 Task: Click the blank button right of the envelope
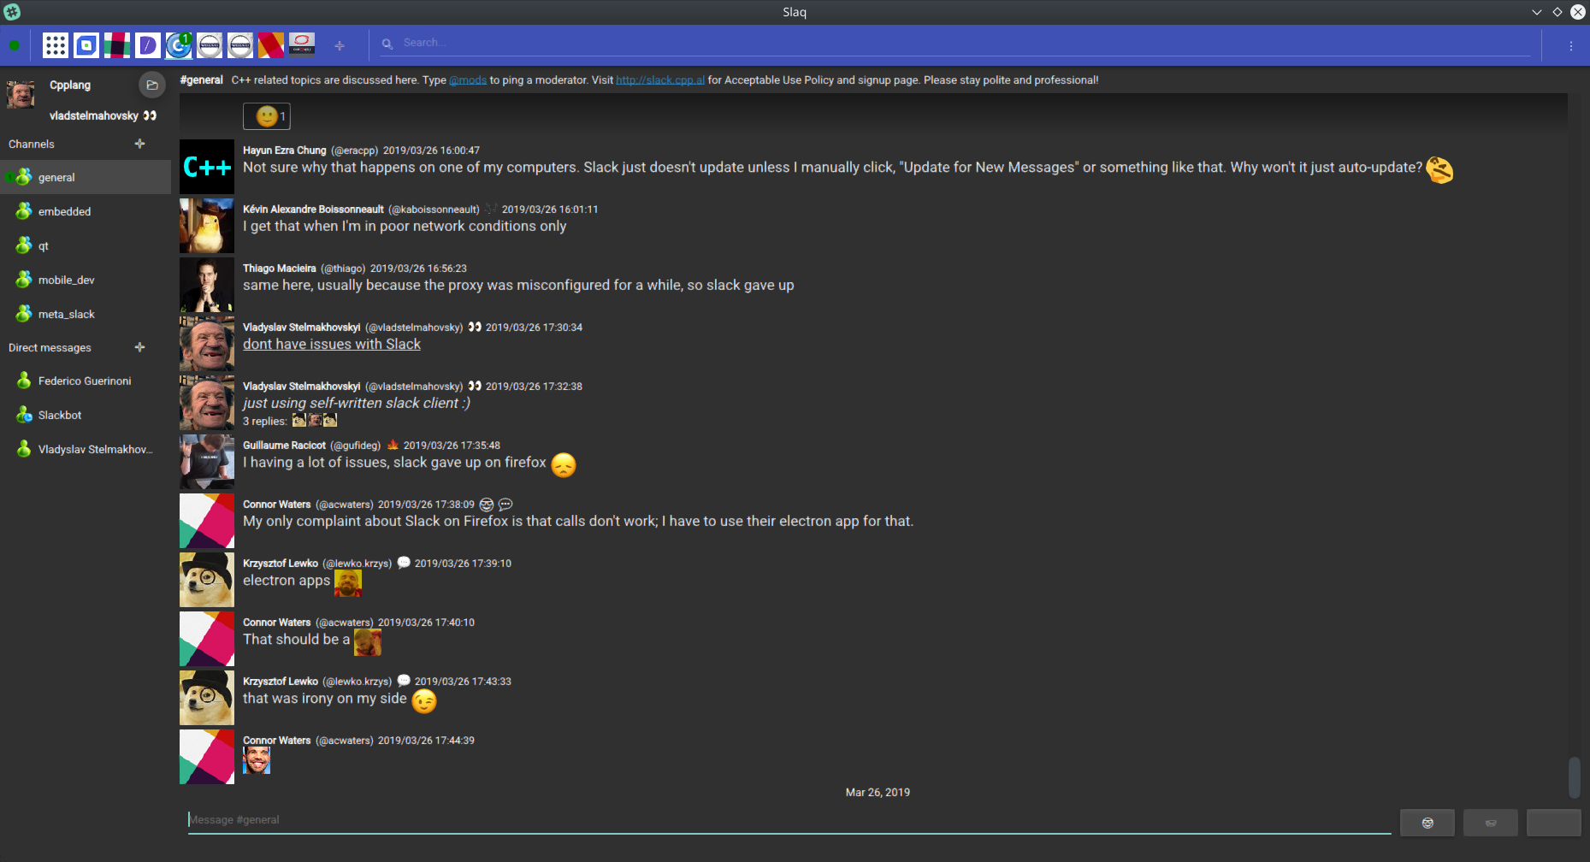tap(1554, 823)
